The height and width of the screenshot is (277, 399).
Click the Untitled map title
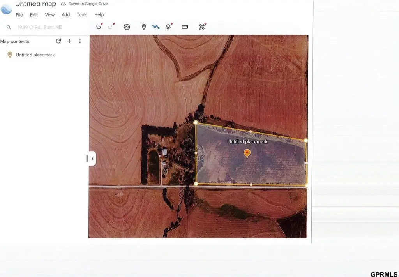(35, 4)
